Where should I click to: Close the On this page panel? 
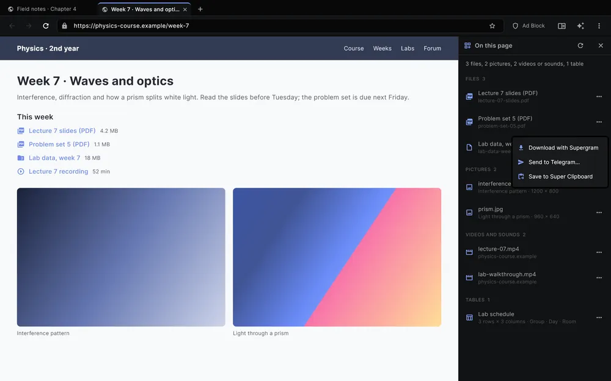[x=601, y=46]
